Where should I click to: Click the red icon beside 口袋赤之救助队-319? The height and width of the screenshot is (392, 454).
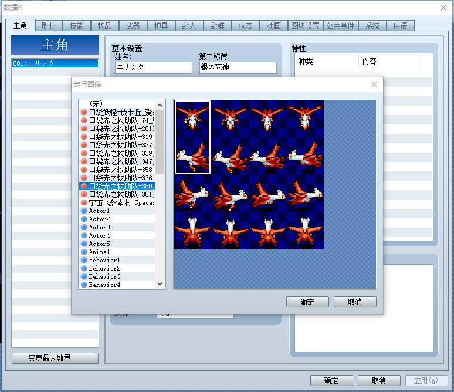[x=84, y=137]
